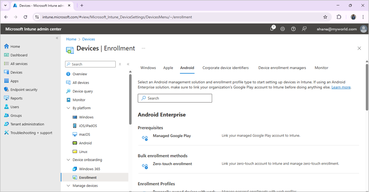Screen dimensions: 369x192
Task: Open the notifications bell icon
Action: click(272, 29)
